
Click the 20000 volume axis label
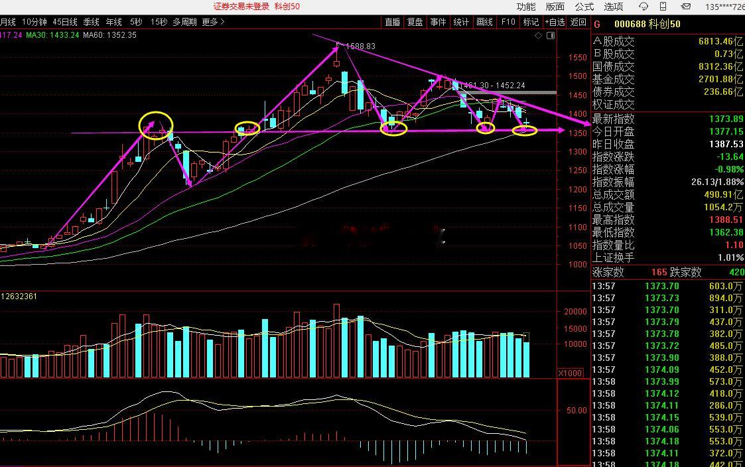[576, 312]
